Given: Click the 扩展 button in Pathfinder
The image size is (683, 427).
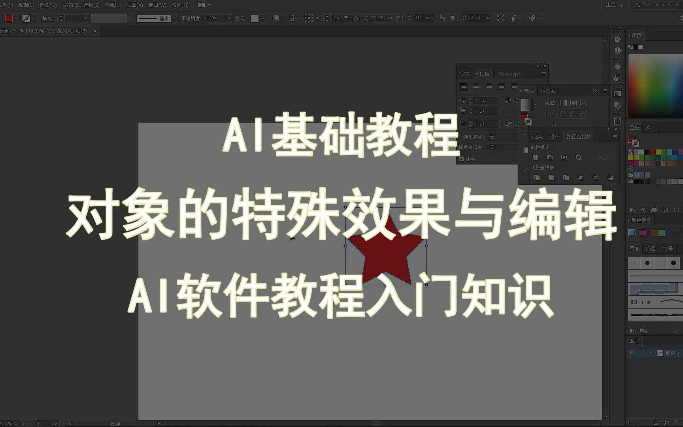Looking at the screenshot, I should pyautogui.click(x=603, y=157).
